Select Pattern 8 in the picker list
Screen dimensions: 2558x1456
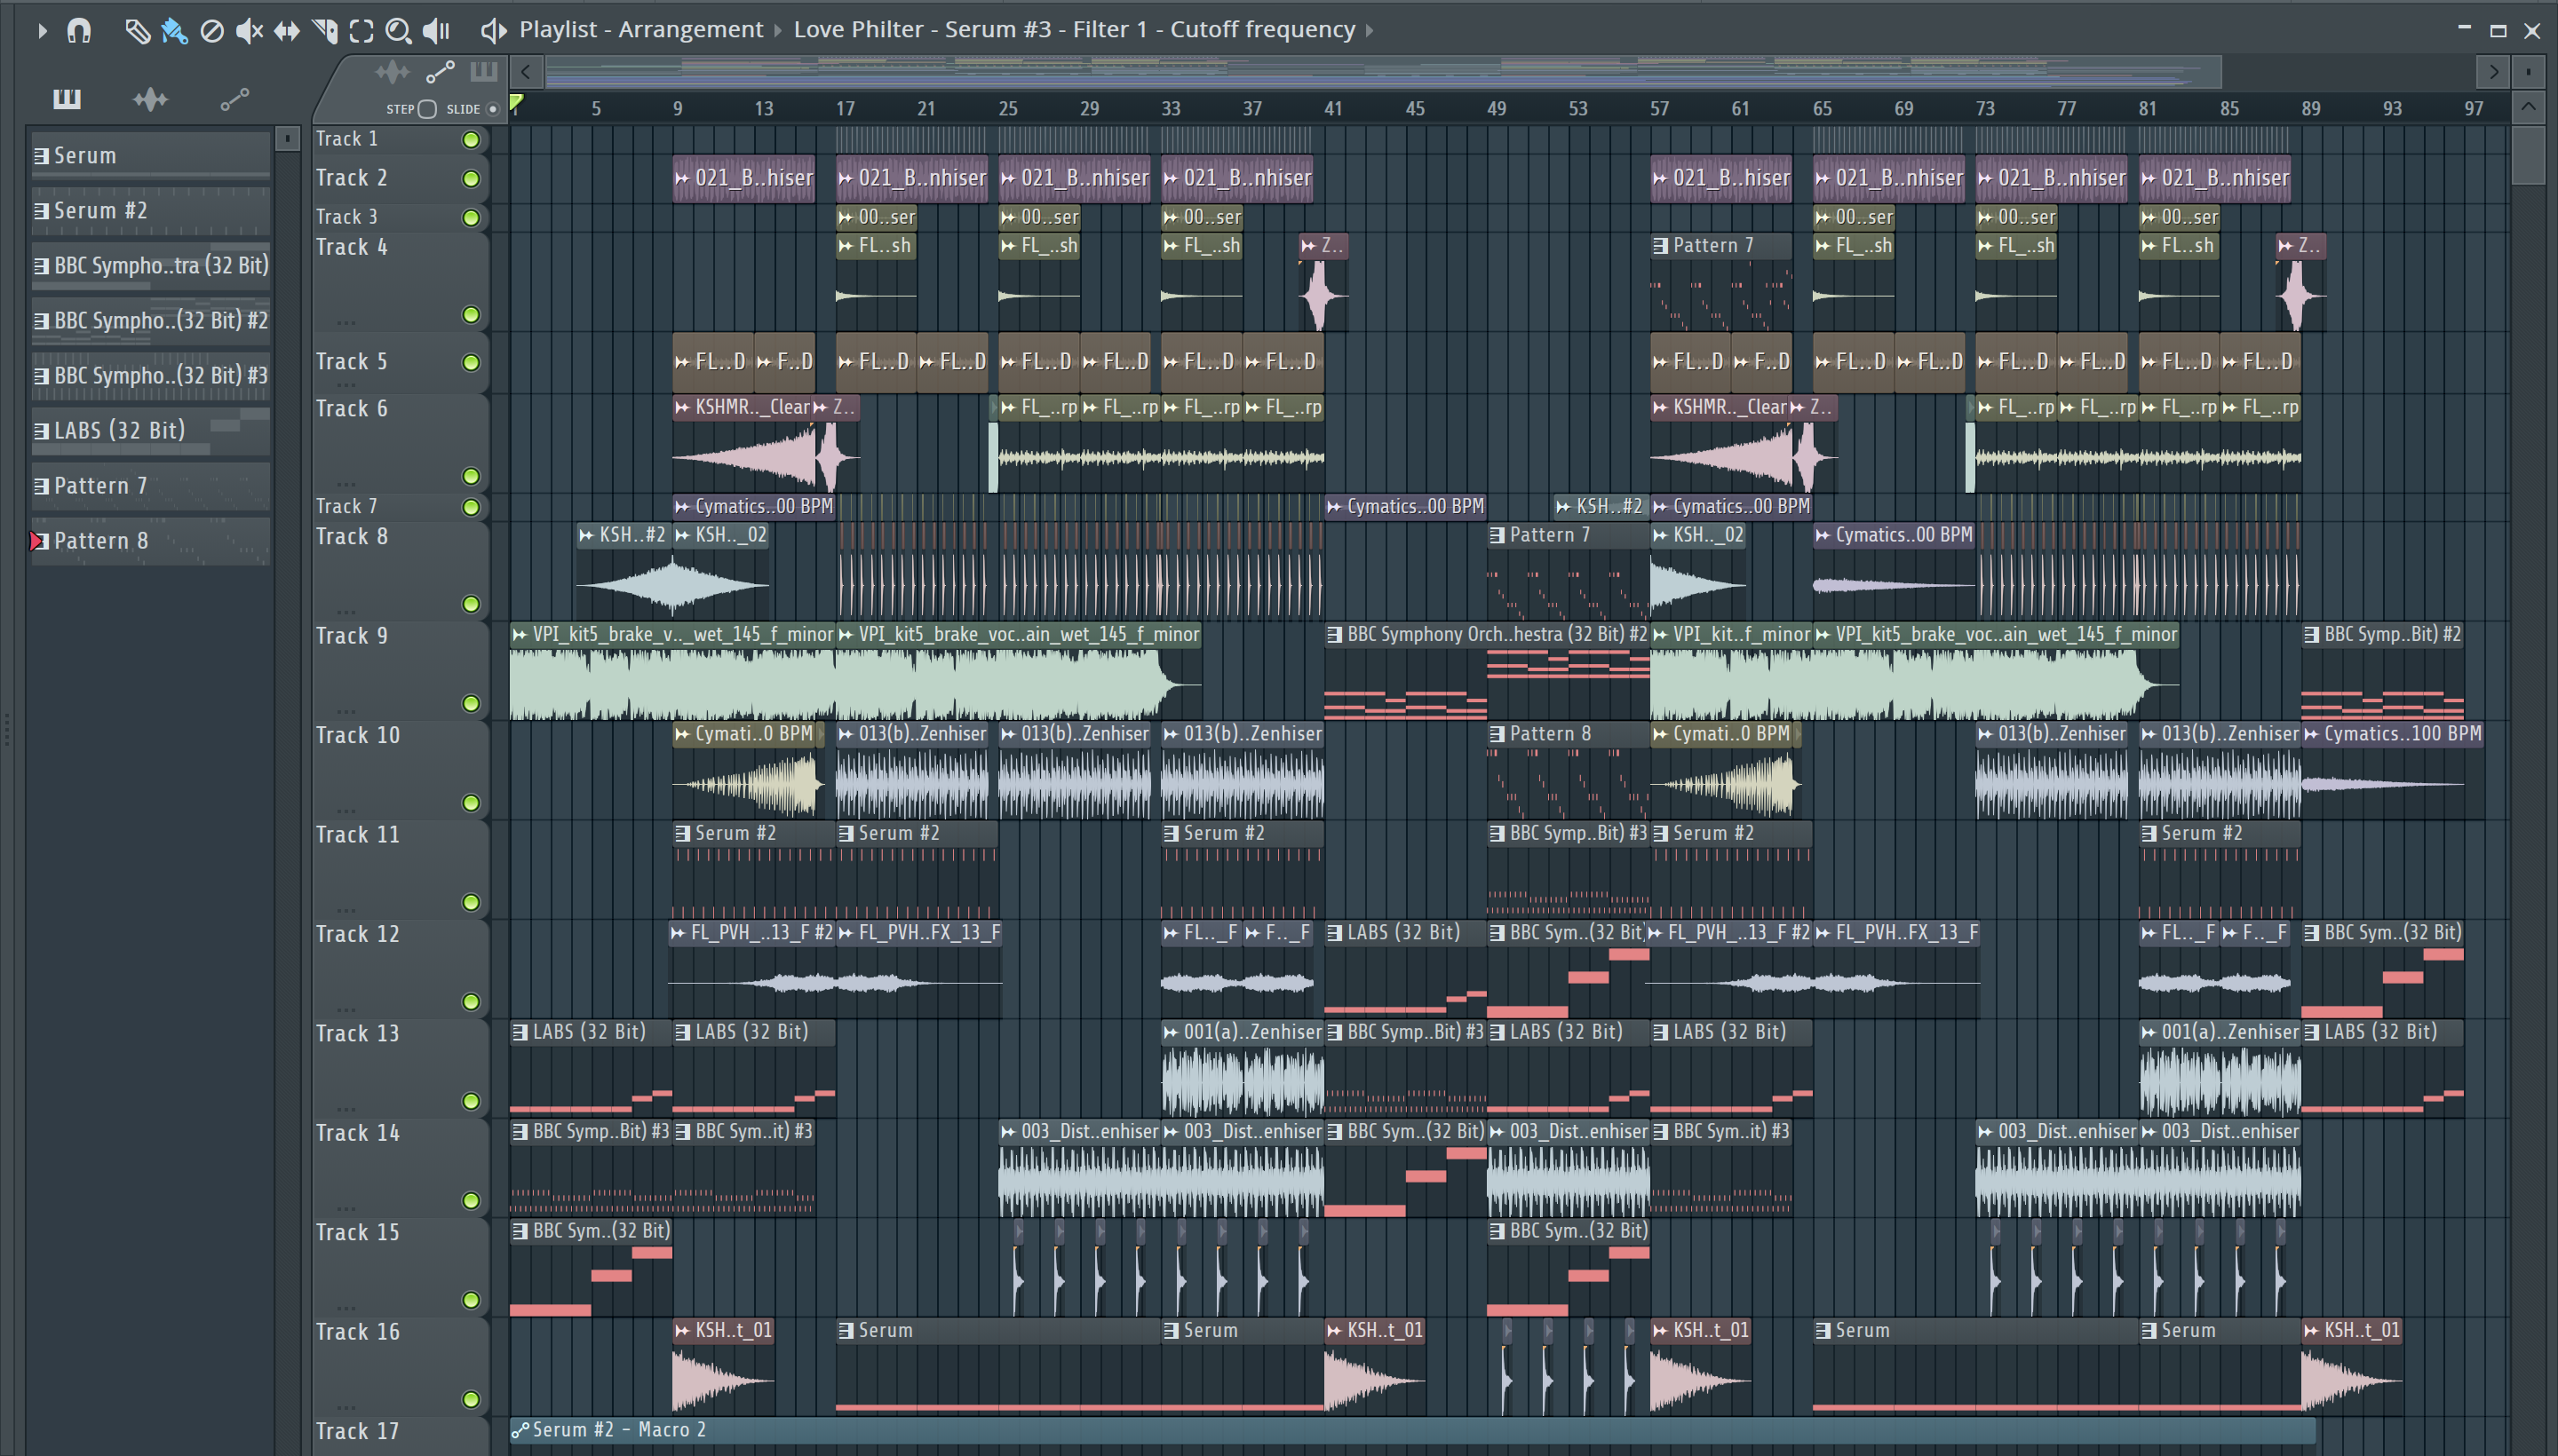click(x=151, y=540)
